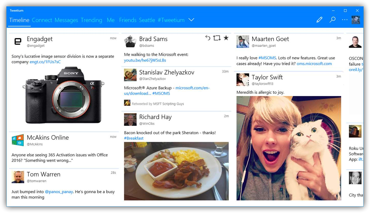Follow the microsoft.com/en-us/download link
The height and width of the screenshot is (213, 370).
pyautogui.click(x=167, y=91)
